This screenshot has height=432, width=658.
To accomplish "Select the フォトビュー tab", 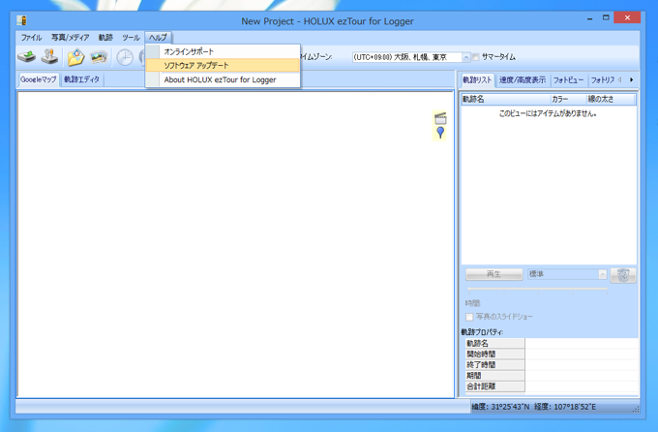I will tap(568, 79).
